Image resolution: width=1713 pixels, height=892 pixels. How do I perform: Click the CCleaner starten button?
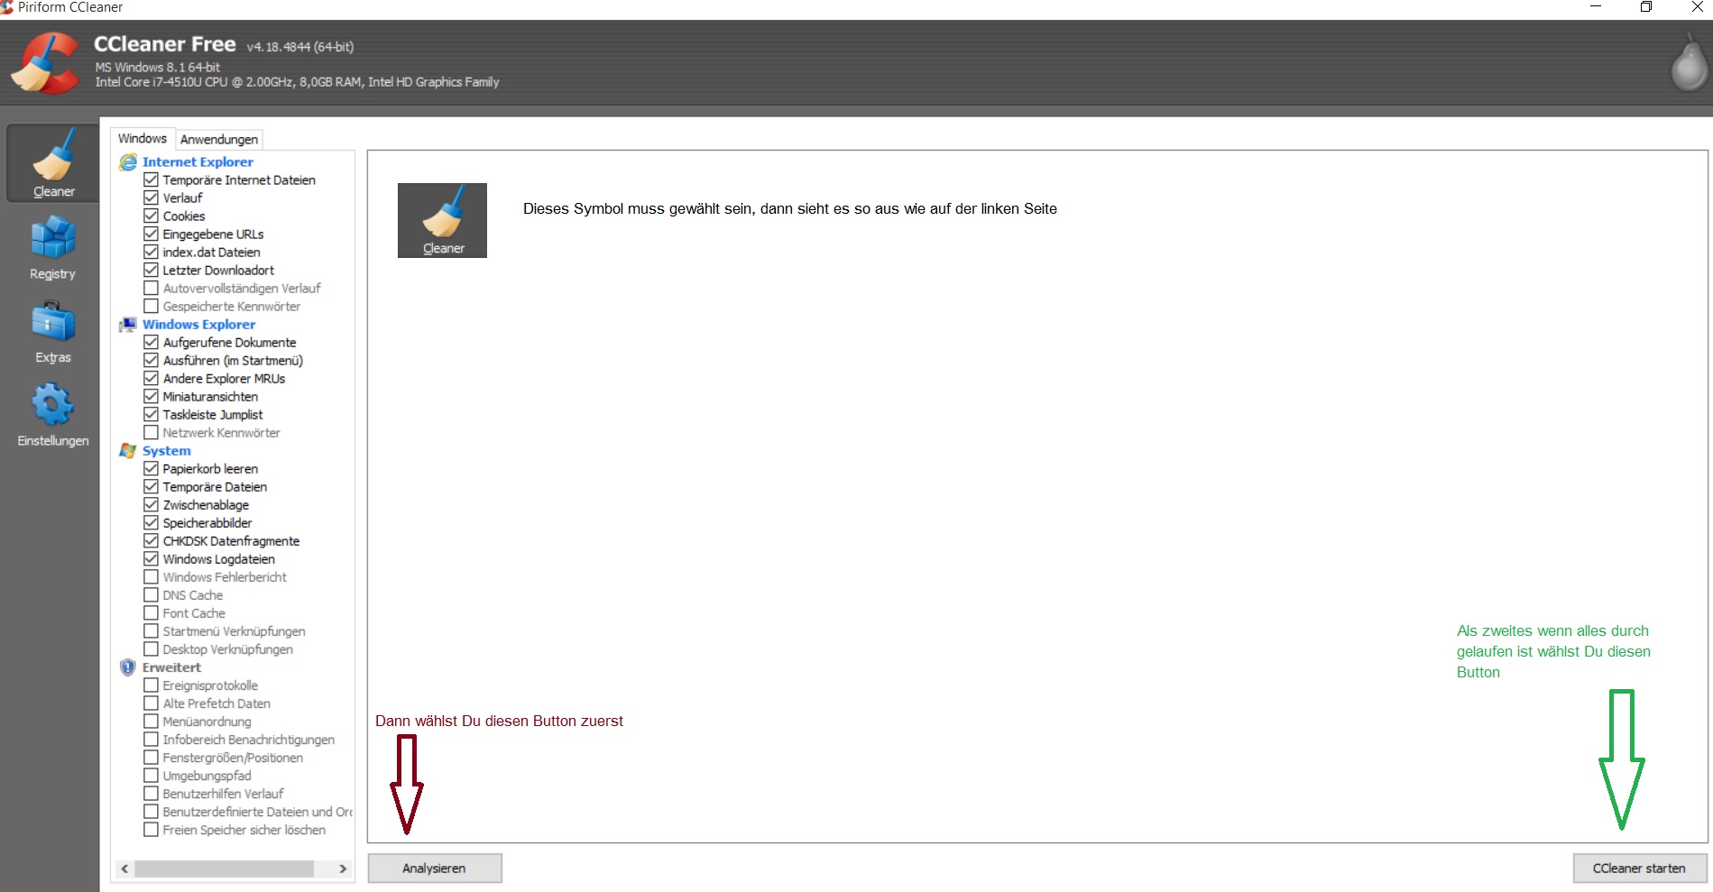1639,869
